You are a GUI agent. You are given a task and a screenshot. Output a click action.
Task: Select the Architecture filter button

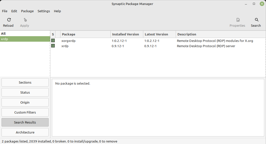click(25, 132)
